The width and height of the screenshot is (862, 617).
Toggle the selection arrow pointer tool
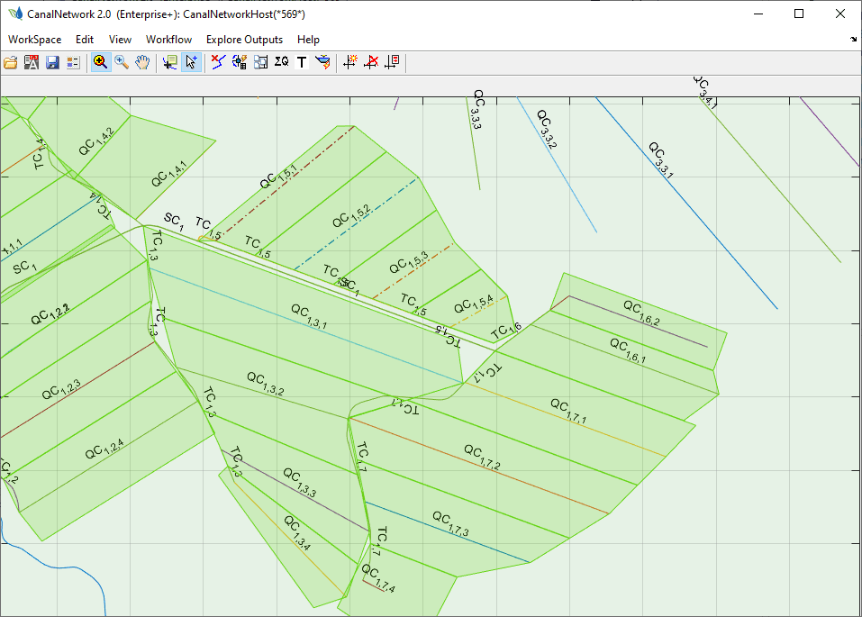coord(191,62)
